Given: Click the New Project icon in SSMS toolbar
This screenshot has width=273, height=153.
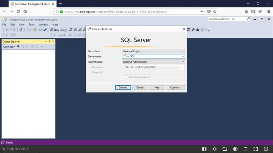Looking at the screenshot, I should click(21, 30).
